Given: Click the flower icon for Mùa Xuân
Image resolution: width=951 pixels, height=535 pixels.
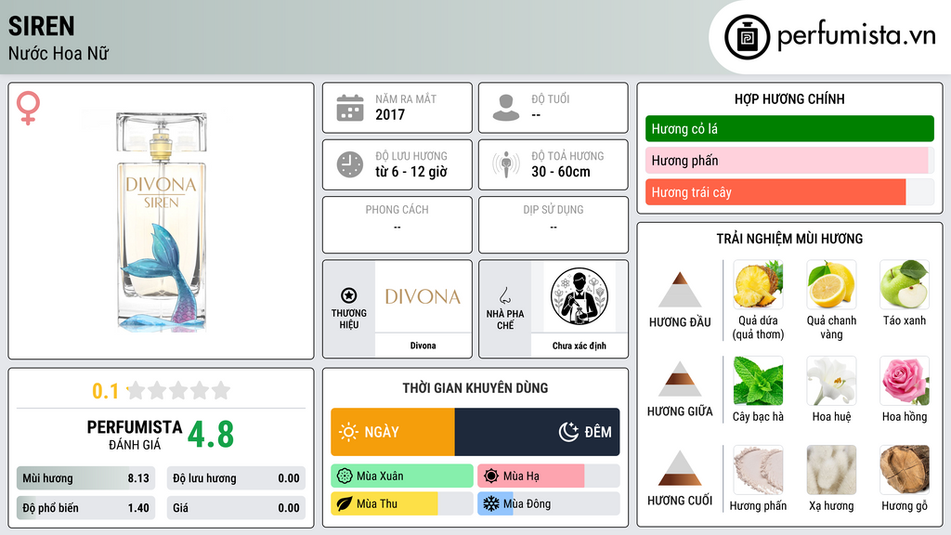Looking at the screenshot, I should tap(345, 476).
